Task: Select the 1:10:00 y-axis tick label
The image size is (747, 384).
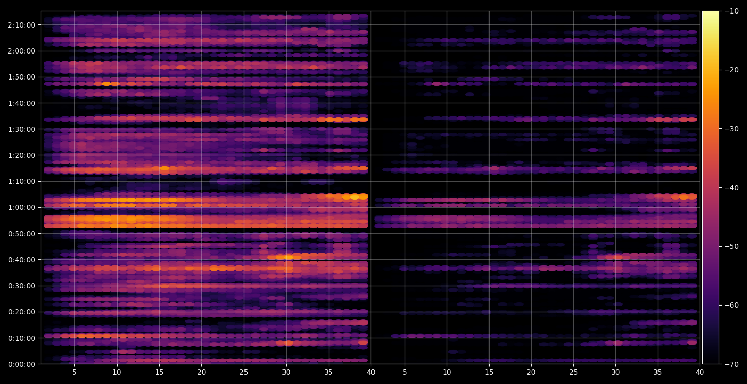Action: click(x=21, y=181)
